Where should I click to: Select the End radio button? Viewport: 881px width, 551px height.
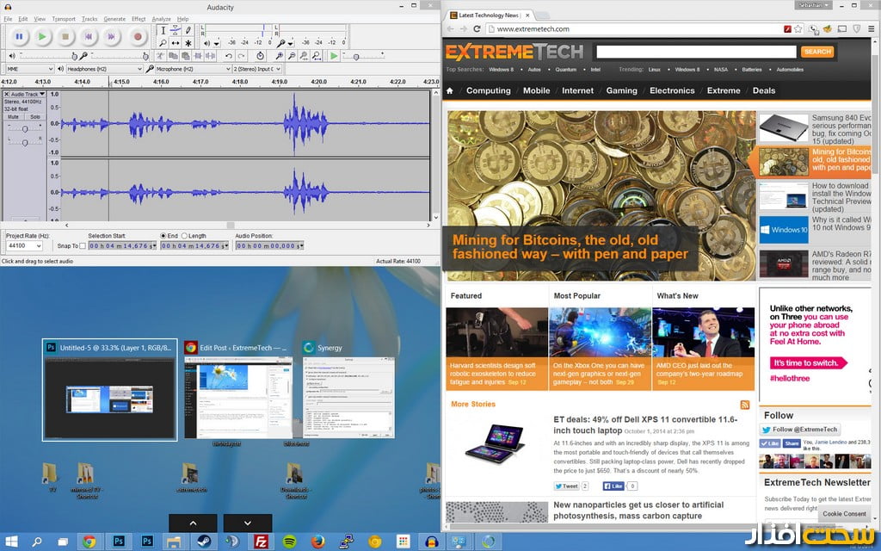[163, 236]
